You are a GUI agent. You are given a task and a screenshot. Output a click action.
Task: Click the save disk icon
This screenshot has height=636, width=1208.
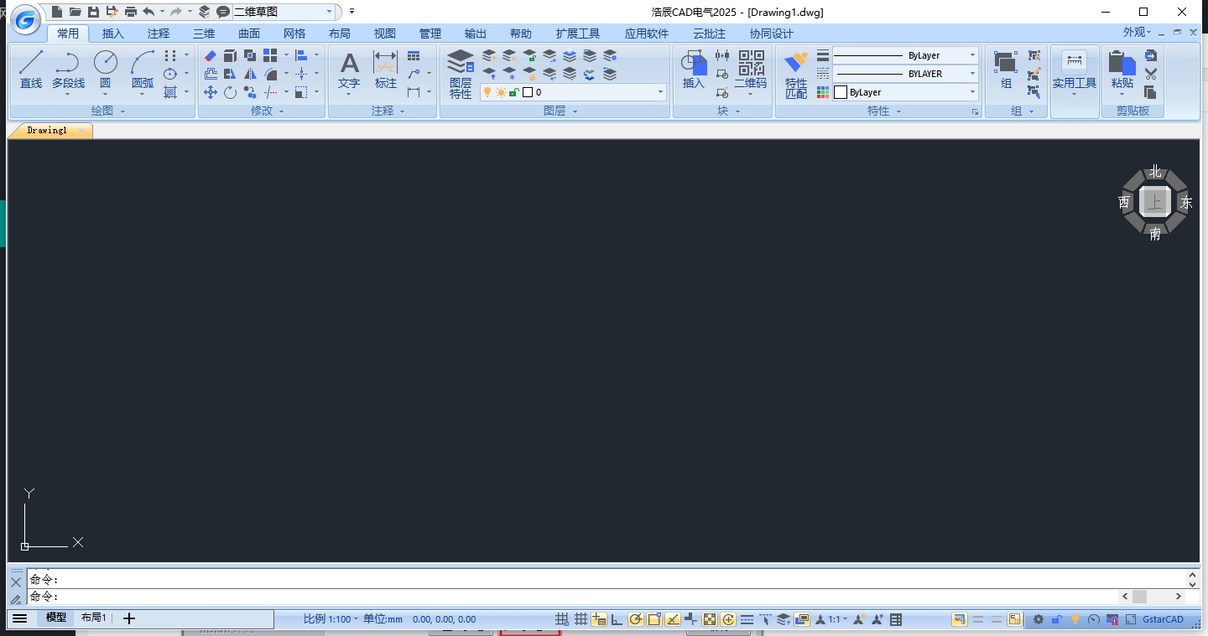[x=93, y=12]
